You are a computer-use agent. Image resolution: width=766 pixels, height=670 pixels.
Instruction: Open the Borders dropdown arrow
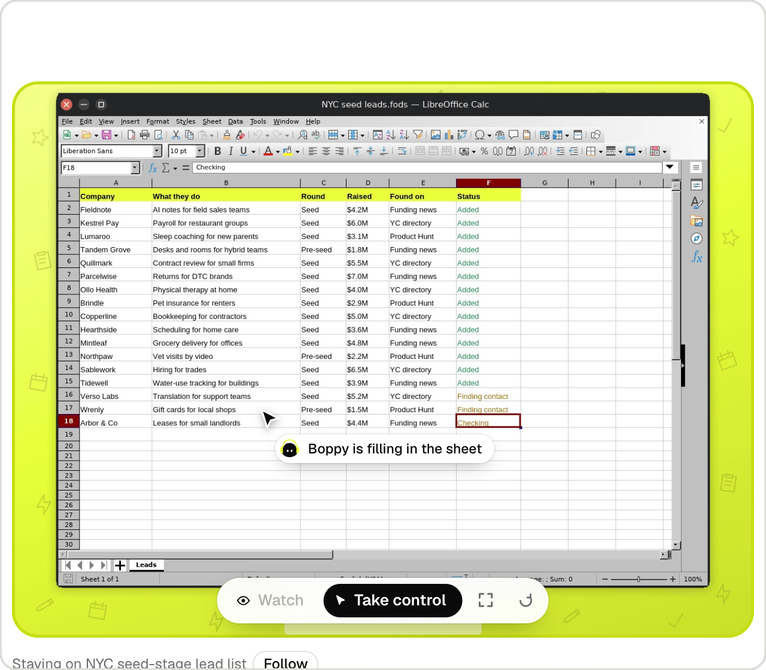pos(600,152)
